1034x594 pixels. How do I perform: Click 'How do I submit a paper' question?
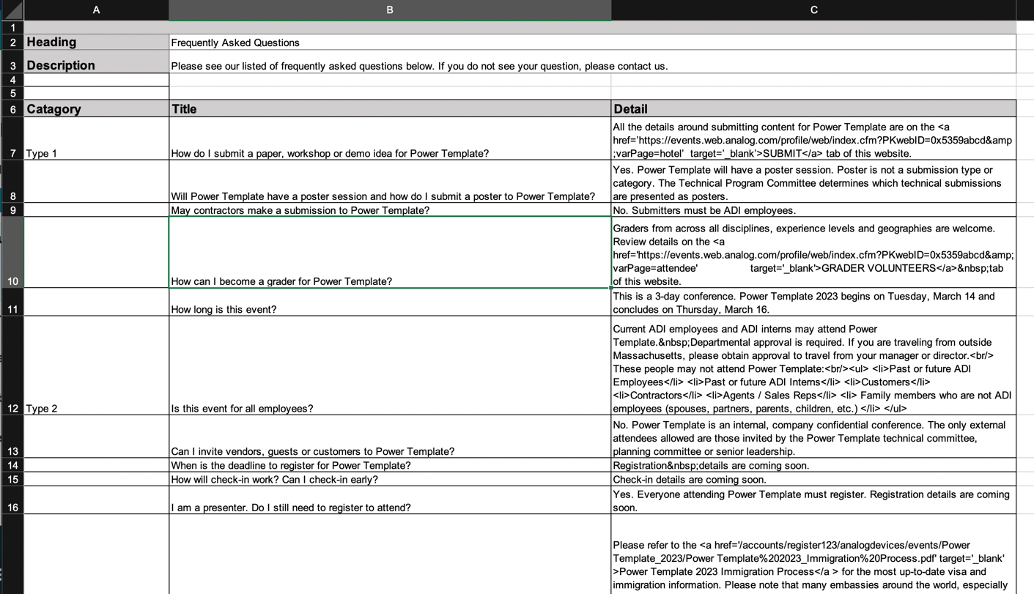pyautogui.click(x=390, y=138)
